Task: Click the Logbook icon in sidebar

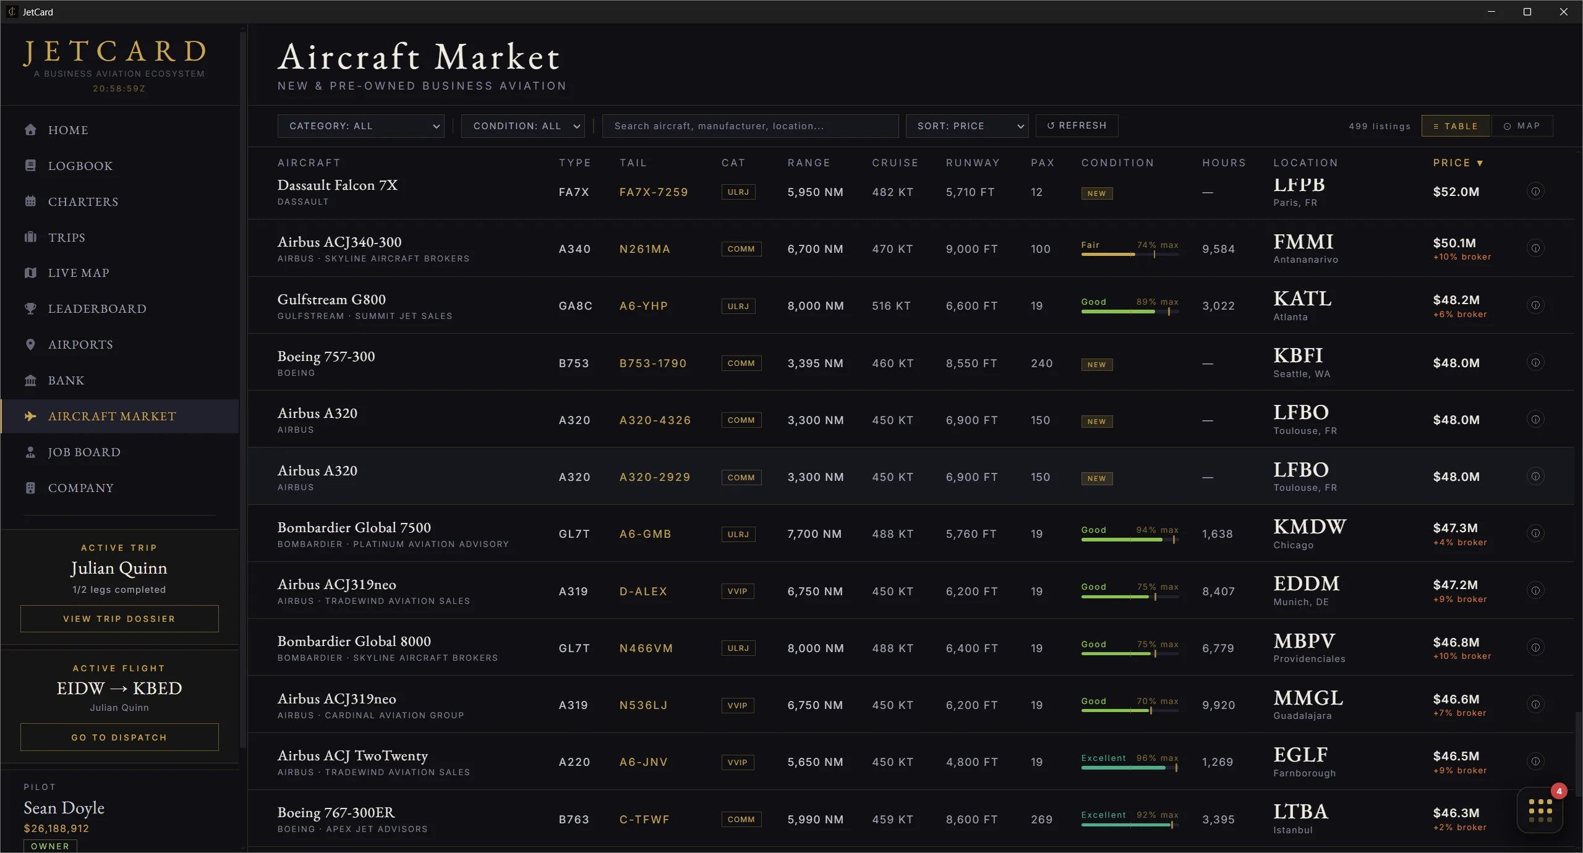Action: (x=30, y=166)
